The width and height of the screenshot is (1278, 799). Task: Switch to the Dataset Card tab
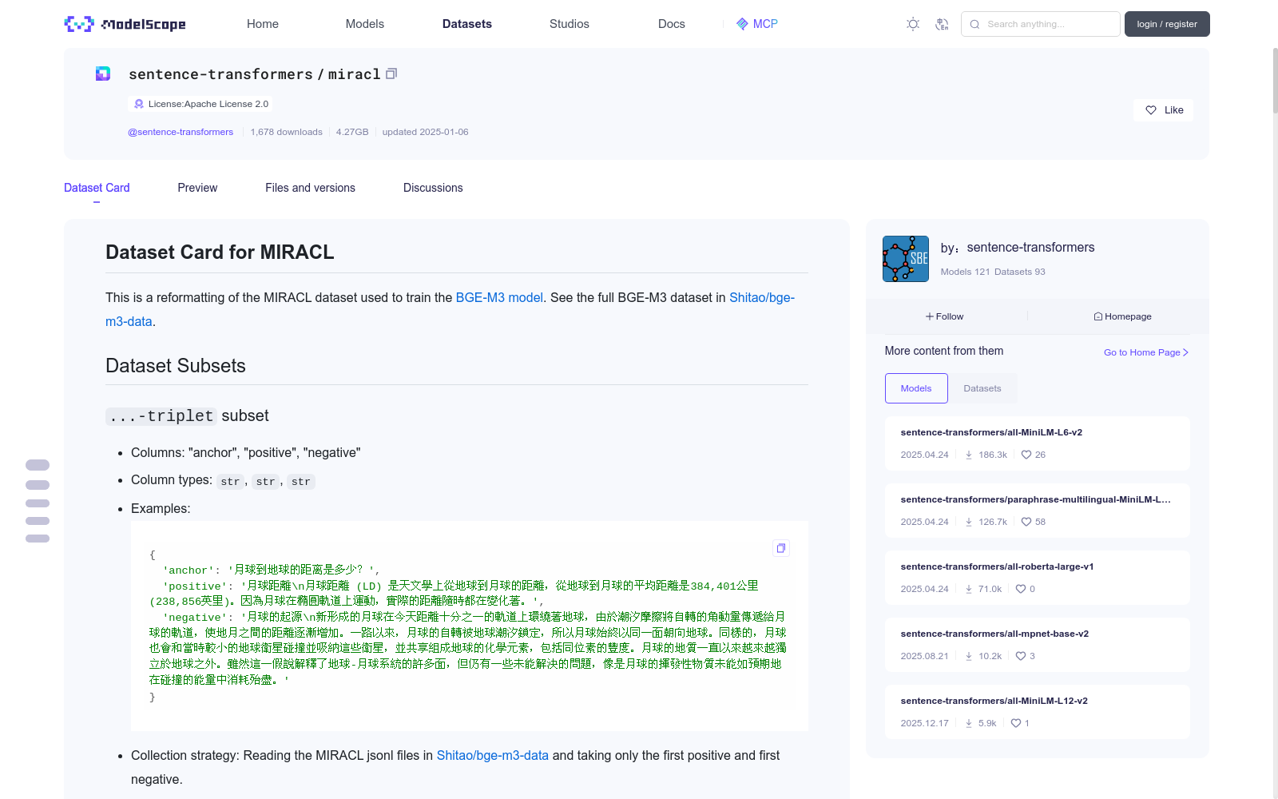click(x=97, y=188)
